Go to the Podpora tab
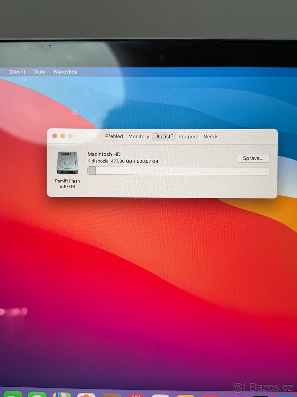This screenshot has height=397, width=297. coord(188,136)
